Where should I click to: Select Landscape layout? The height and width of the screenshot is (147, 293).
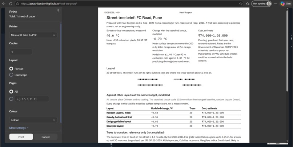(x=11, y=75)
